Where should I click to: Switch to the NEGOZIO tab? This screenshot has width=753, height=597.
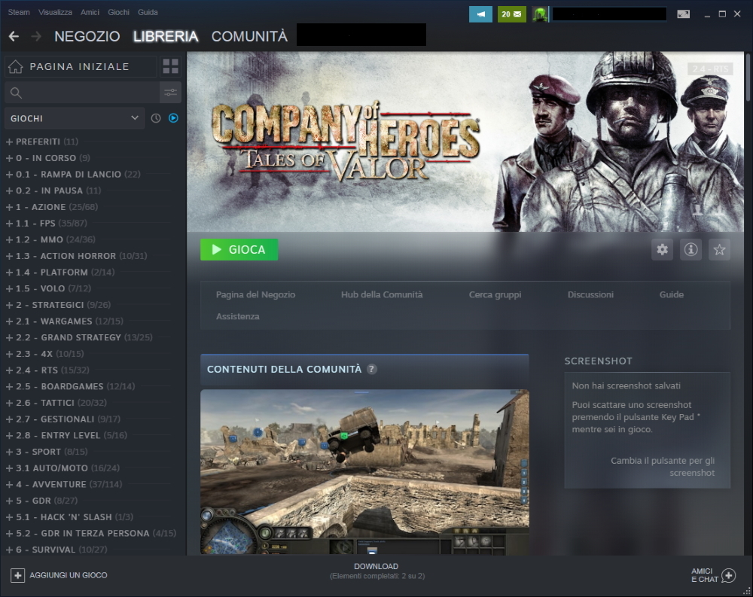[86, 35]
